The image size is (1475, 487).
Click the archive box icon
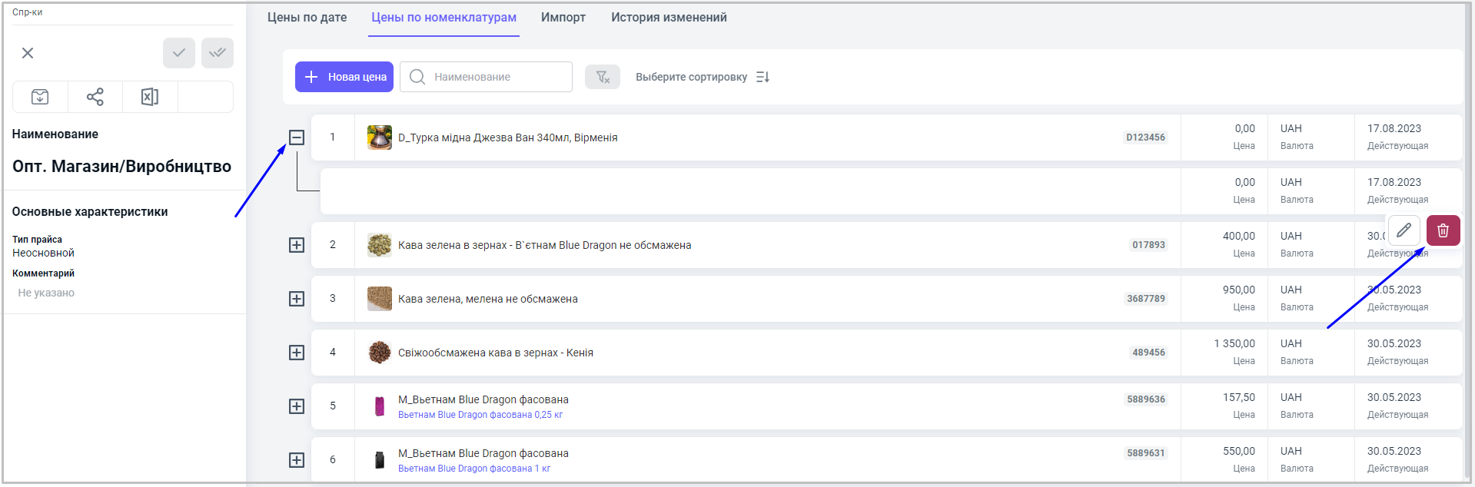[40, 97]
